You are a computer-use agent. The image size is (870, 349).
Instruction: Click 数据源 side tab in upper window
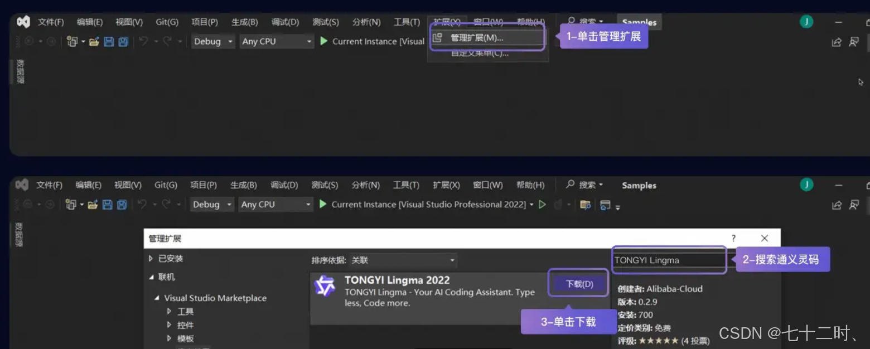point(20,71)
